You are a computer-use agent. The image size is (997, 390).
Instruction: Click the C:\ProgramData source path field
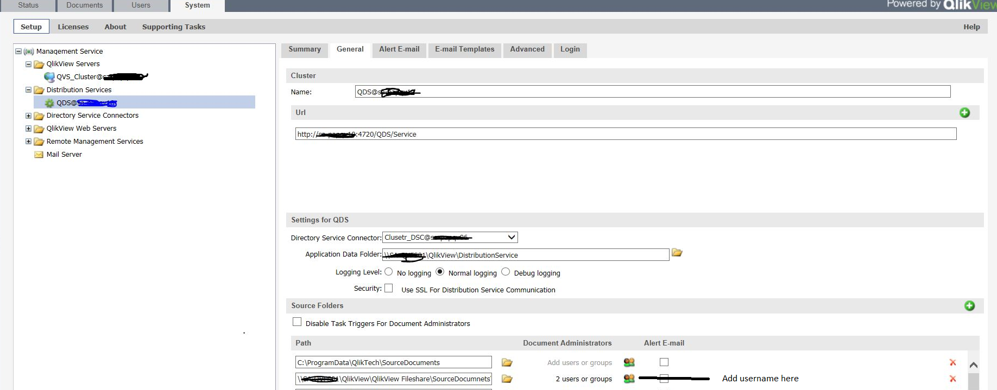pyautogui.click(x=394, y=362)
